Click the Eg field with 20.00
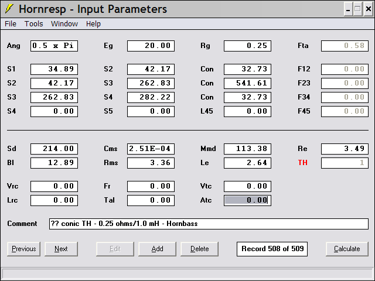 (151, 46)
